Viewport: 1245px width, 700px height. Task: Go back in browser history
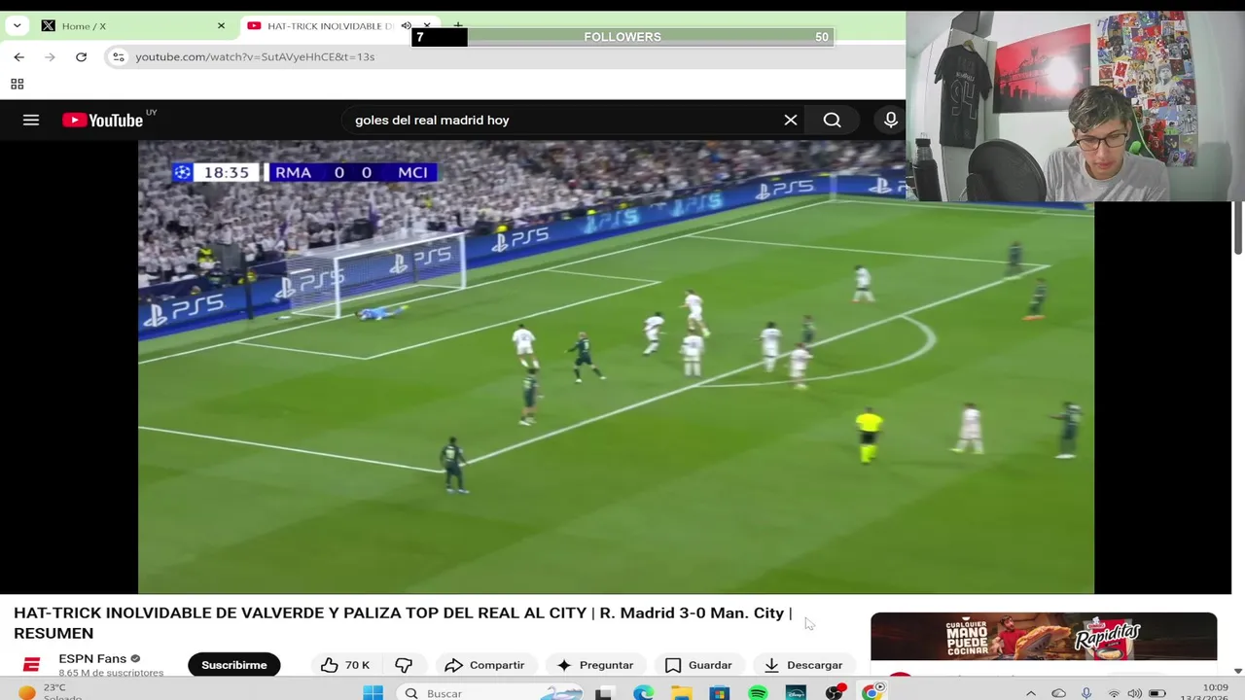click(18, 56)
